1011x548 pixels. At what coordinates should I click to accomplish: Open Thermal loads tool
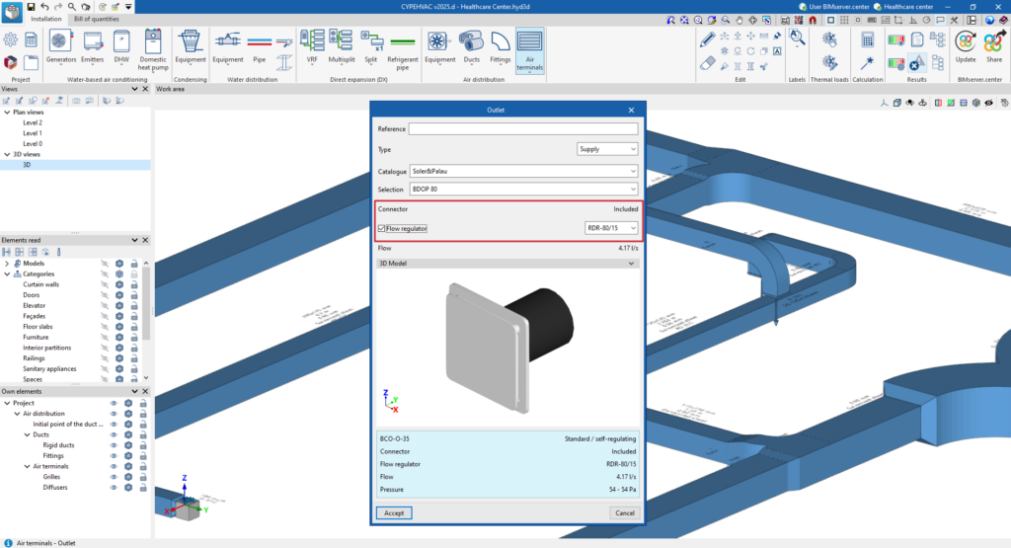(829, 51)
